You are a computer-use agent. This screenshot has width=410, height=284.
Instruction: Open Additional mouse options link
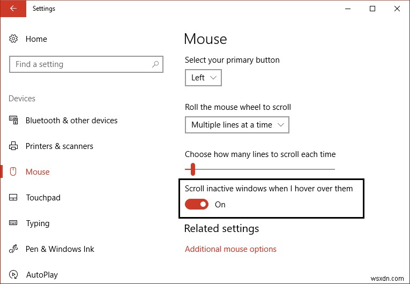pos(230,249)
